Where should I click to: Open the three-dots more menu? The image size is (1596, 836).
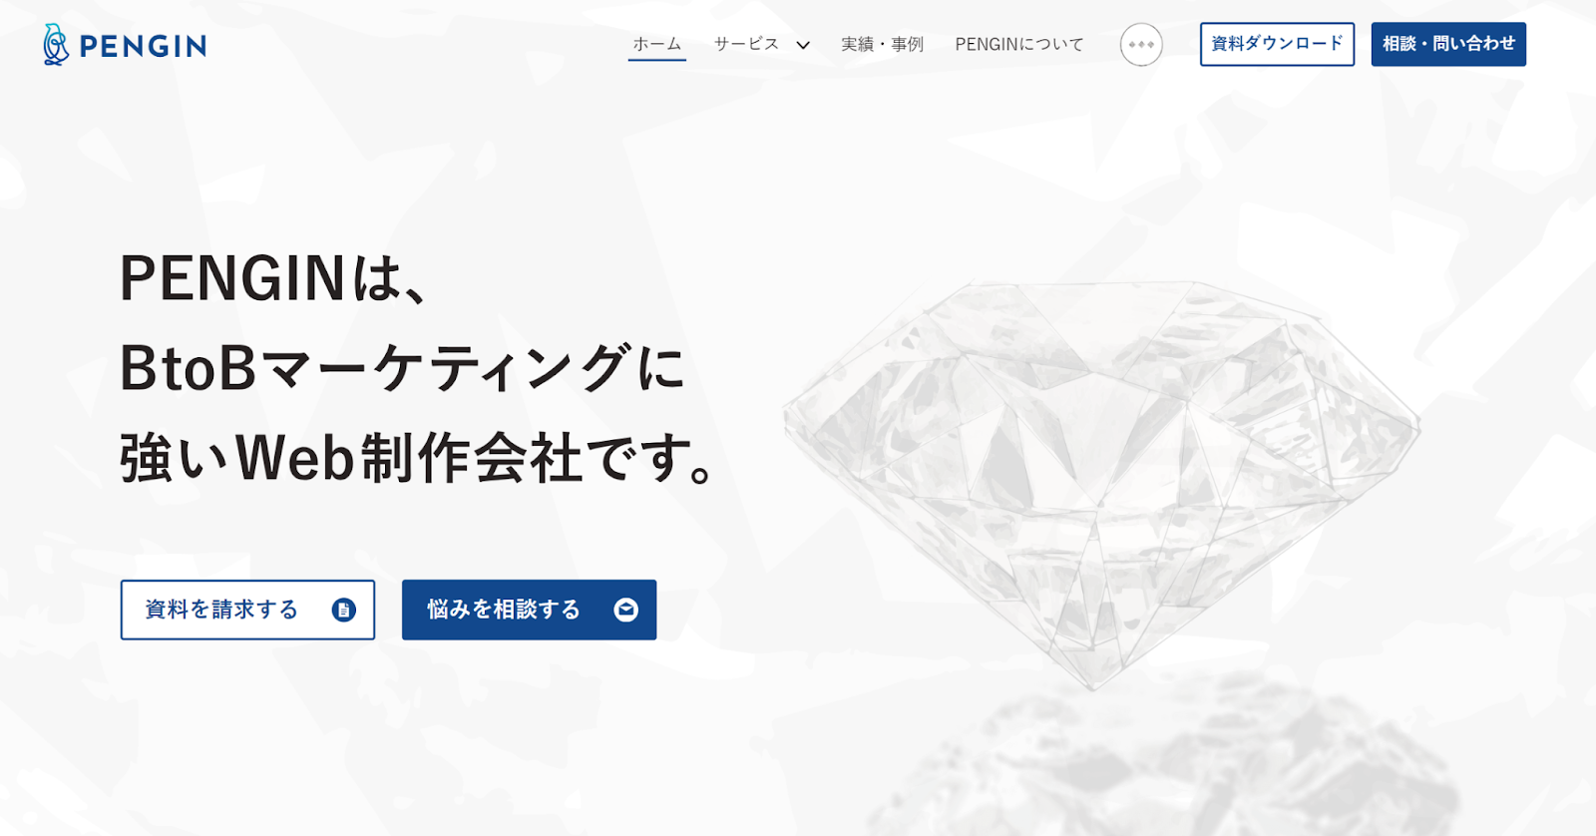(x=1141, y=45)
